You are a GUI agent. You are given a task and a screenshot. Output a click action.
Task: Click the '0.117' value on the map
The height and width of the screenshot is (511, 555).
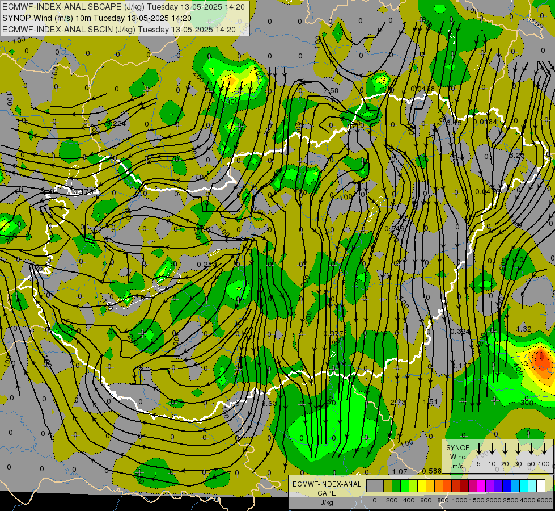coord(461,366)
